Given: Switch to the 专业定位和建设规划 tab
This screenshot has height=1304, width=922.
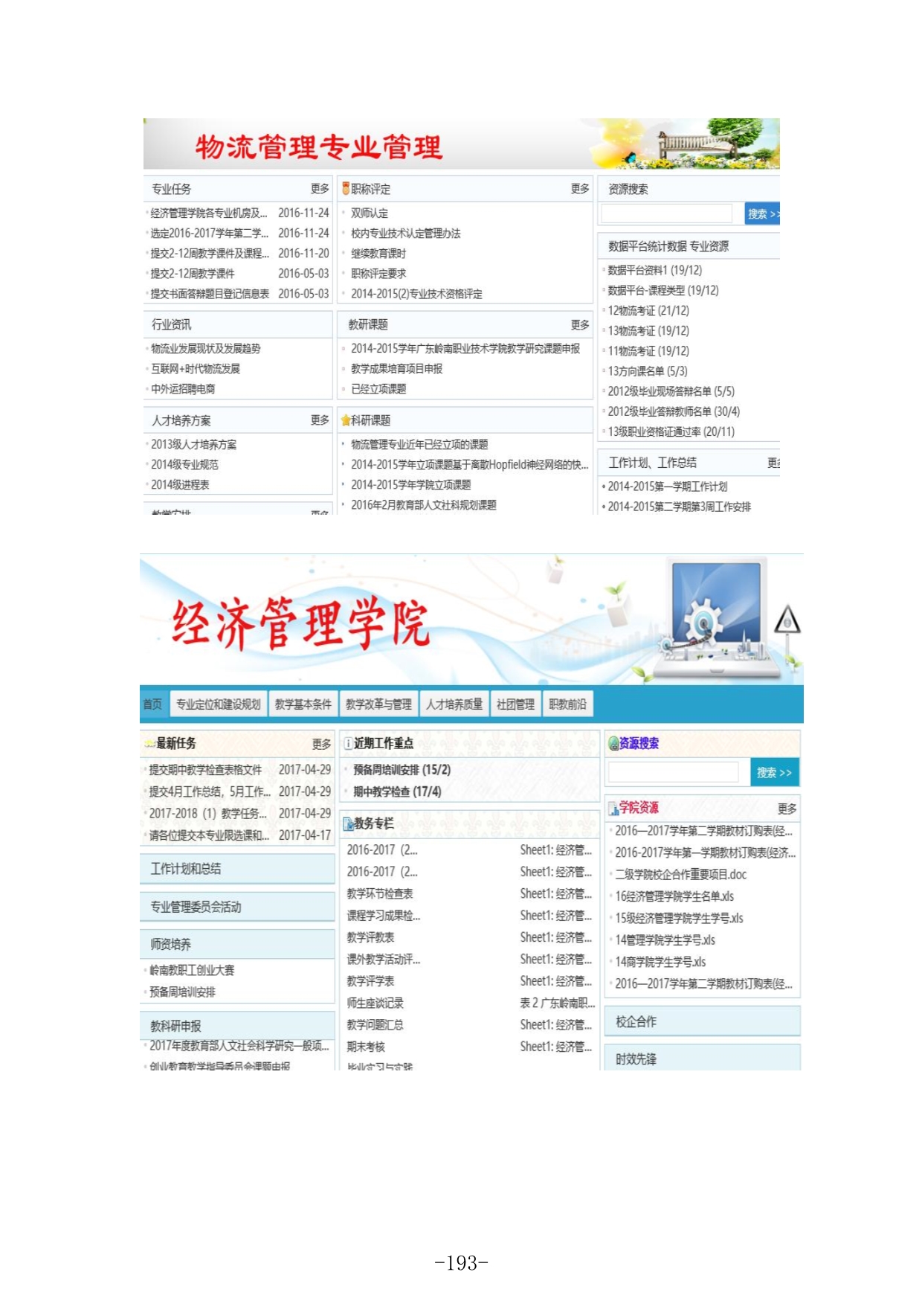Looking at the screenshot, I should (219, 704).
